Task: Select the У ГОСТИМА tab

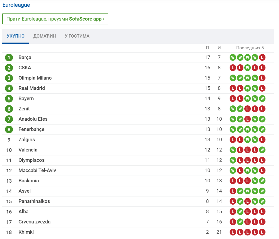Action: [77, 36]
